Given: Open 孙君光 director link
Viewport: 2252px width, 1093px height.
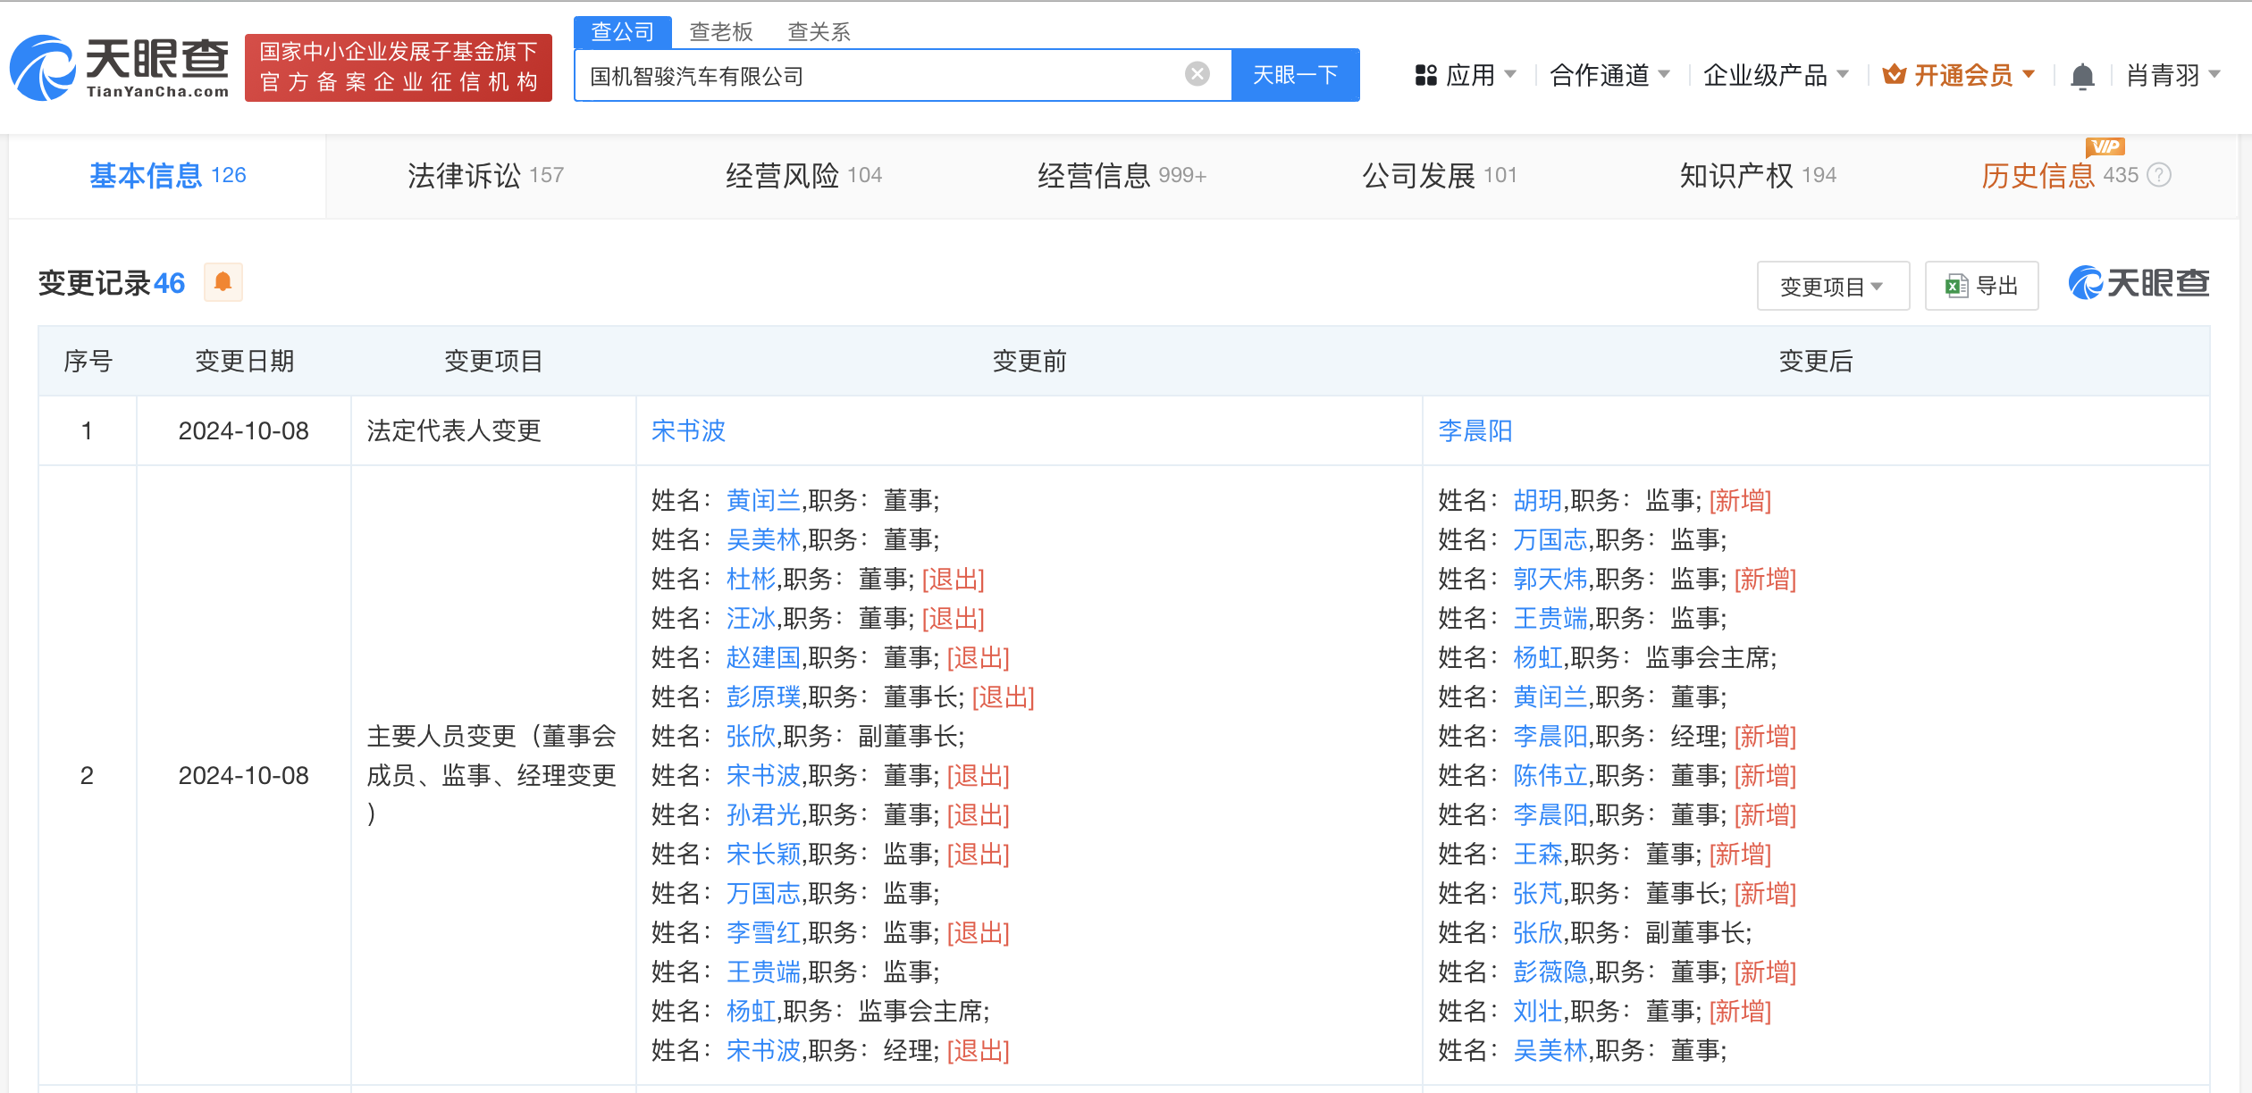Looking at the screenshot, I should click(x=763, y=814).
